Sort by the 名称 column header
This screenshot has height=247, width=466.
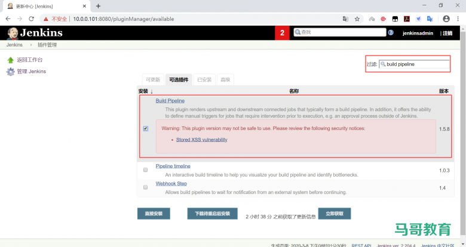pos(294,91)
